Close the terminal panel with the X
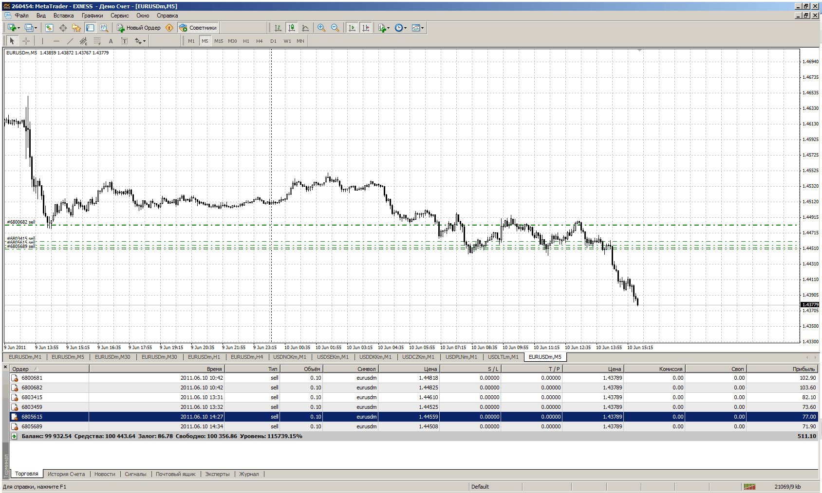The height and width of the screenshot is (493, 822). [5, 367]
